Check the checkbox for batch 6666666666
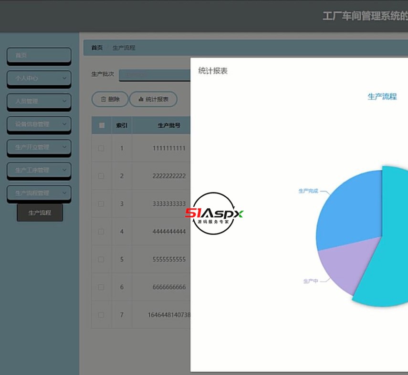 (101, 287)
